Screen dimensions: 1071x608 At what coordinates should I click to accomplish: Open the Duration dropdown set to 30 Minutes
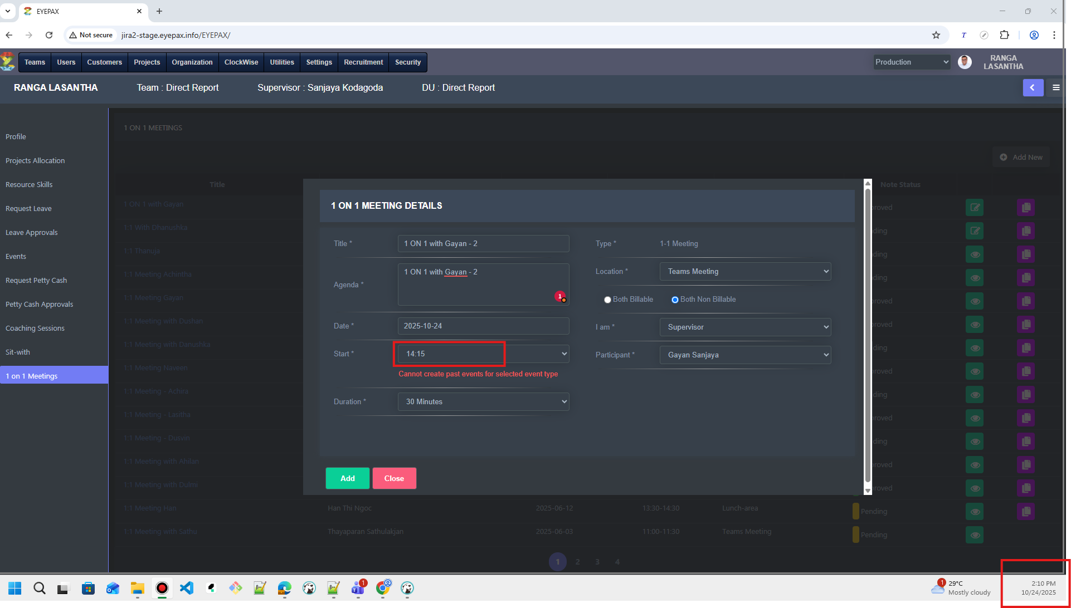pos(483,401)
